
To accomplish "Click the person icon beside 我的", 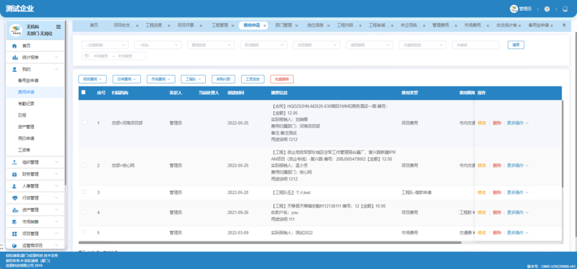I will [15, 69].
